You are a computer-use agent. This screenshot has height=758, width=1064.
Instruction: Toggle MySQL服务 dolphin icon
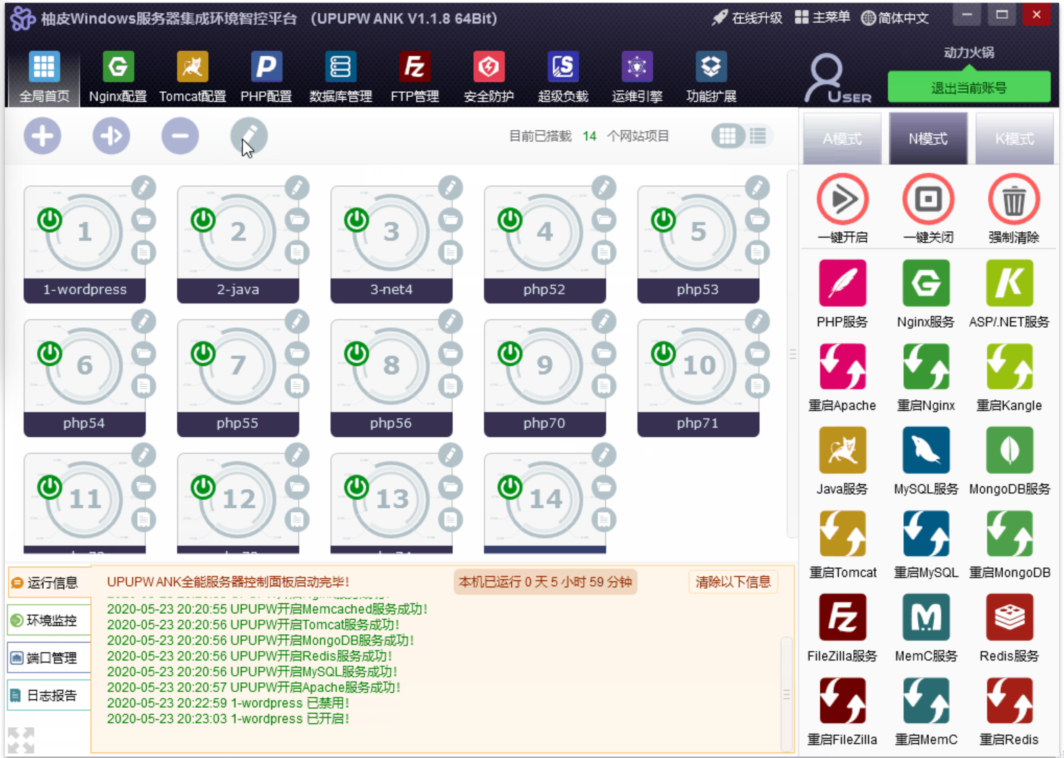pyautogui.click(x=926, y=450)
